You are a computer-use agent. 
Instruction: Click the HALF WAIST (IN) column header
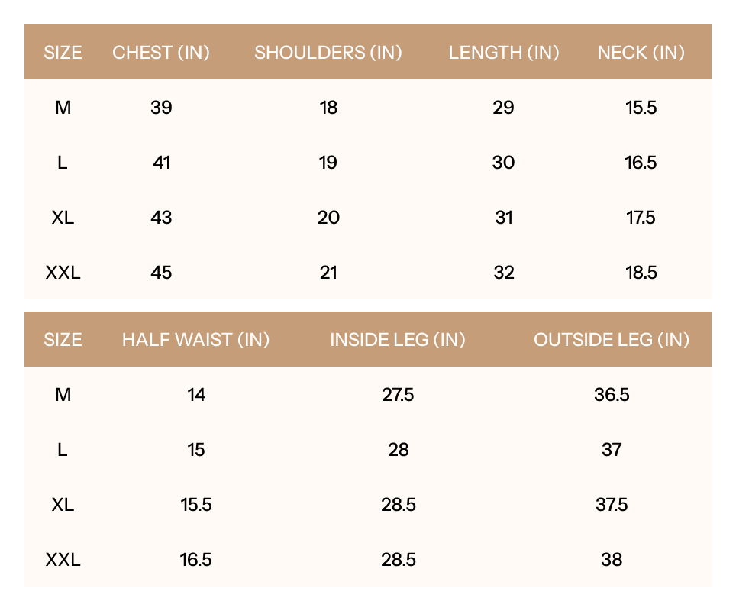196,340
